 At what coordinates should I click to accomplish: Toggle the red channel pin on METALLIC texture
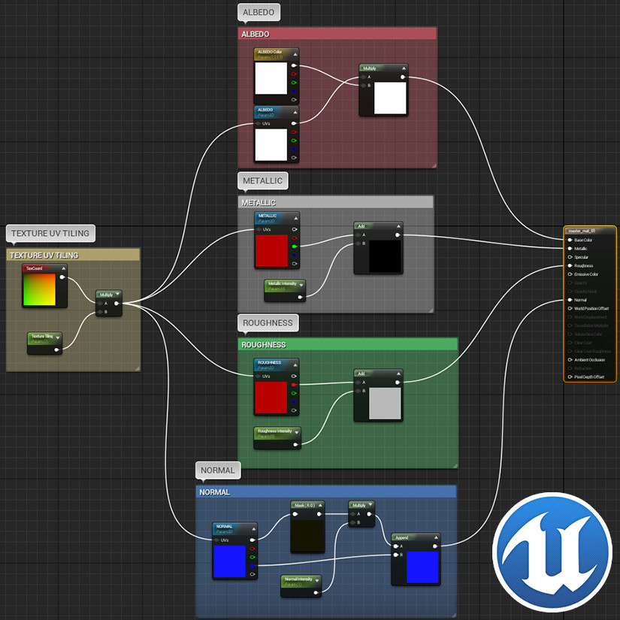pyautogui.click(x=294, y=237)
